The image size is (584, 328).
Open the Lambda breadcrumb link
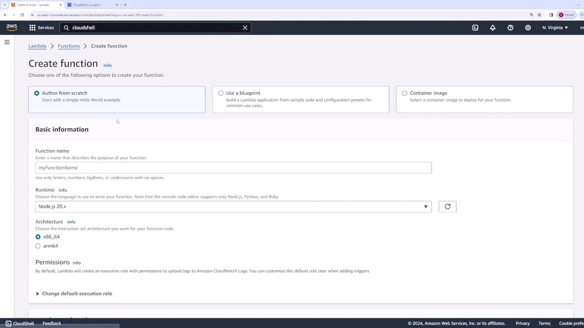37,46
